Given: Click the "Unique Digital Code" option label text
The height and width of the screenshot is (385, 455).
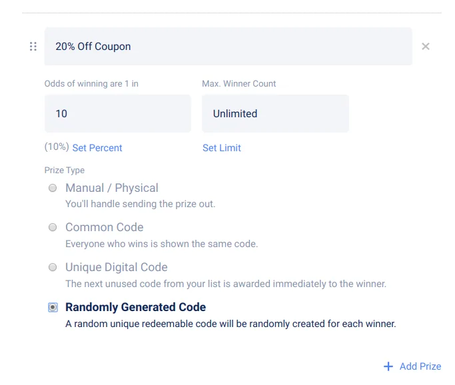Looking at the screenshot, I should click(x=117, y=268).
